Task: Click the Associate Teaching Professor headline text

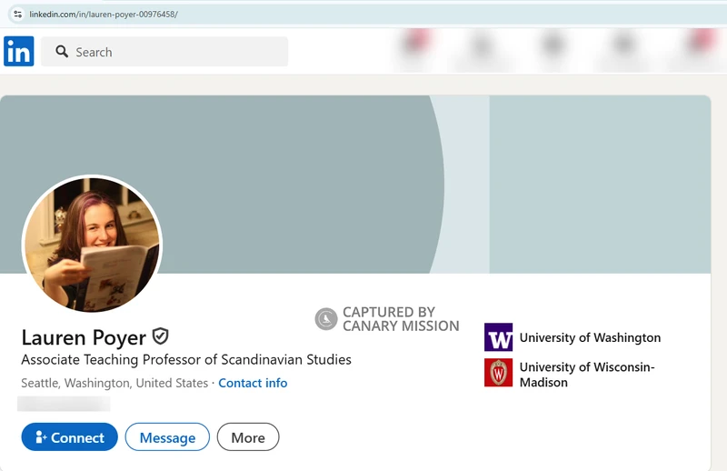Action: 186,359
